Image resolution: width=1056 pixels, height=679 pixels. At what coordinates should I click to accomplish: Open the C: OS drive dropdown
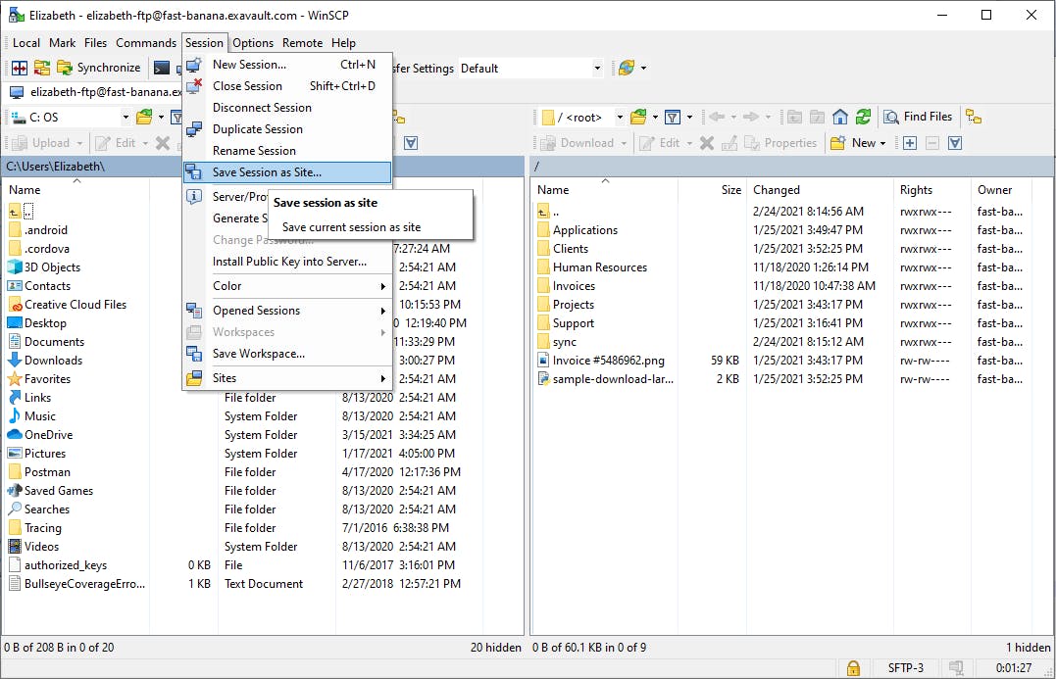coord(126,118)
